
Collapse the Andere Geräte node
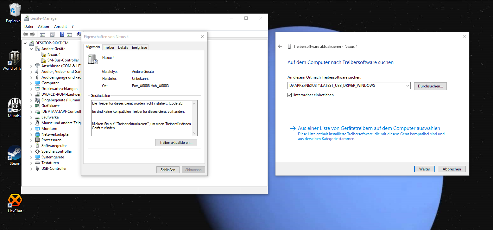tap(31, 49)
